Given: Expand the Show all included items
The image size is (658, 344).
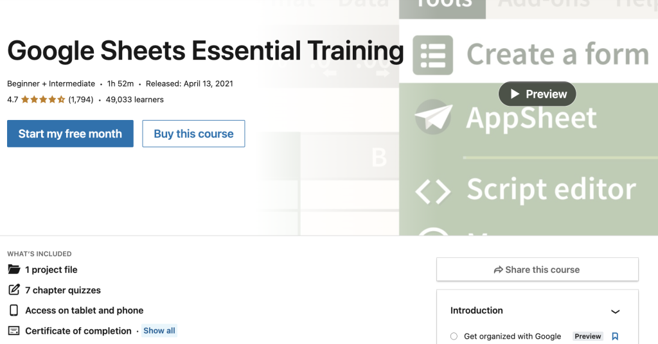Looking at the screenshot, I should pos(159,331).
